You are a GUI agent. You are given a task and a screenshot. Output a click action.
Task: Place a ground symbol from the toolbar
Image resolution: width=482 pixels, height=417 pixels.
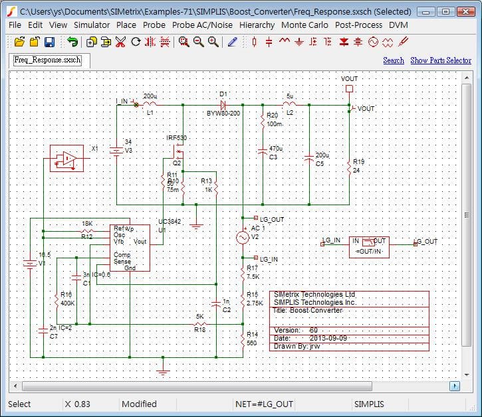299,42
